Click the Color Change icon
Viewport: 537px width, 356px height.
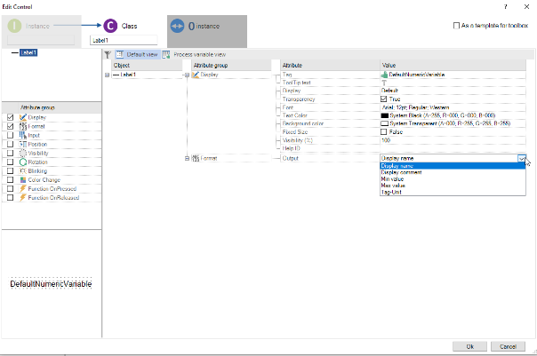[23, 179]
